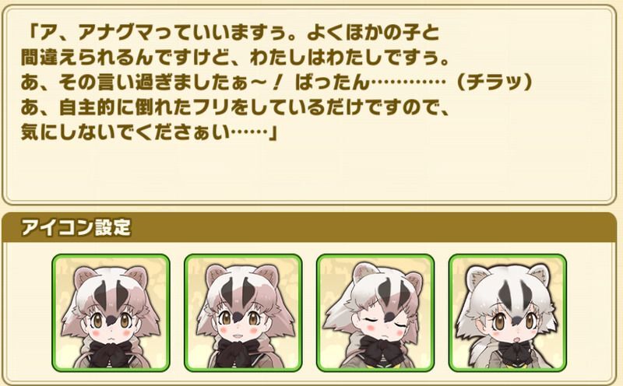Click わたしはわたしですぅ in the dialogue
623x386 pixels.
point(350,58)
